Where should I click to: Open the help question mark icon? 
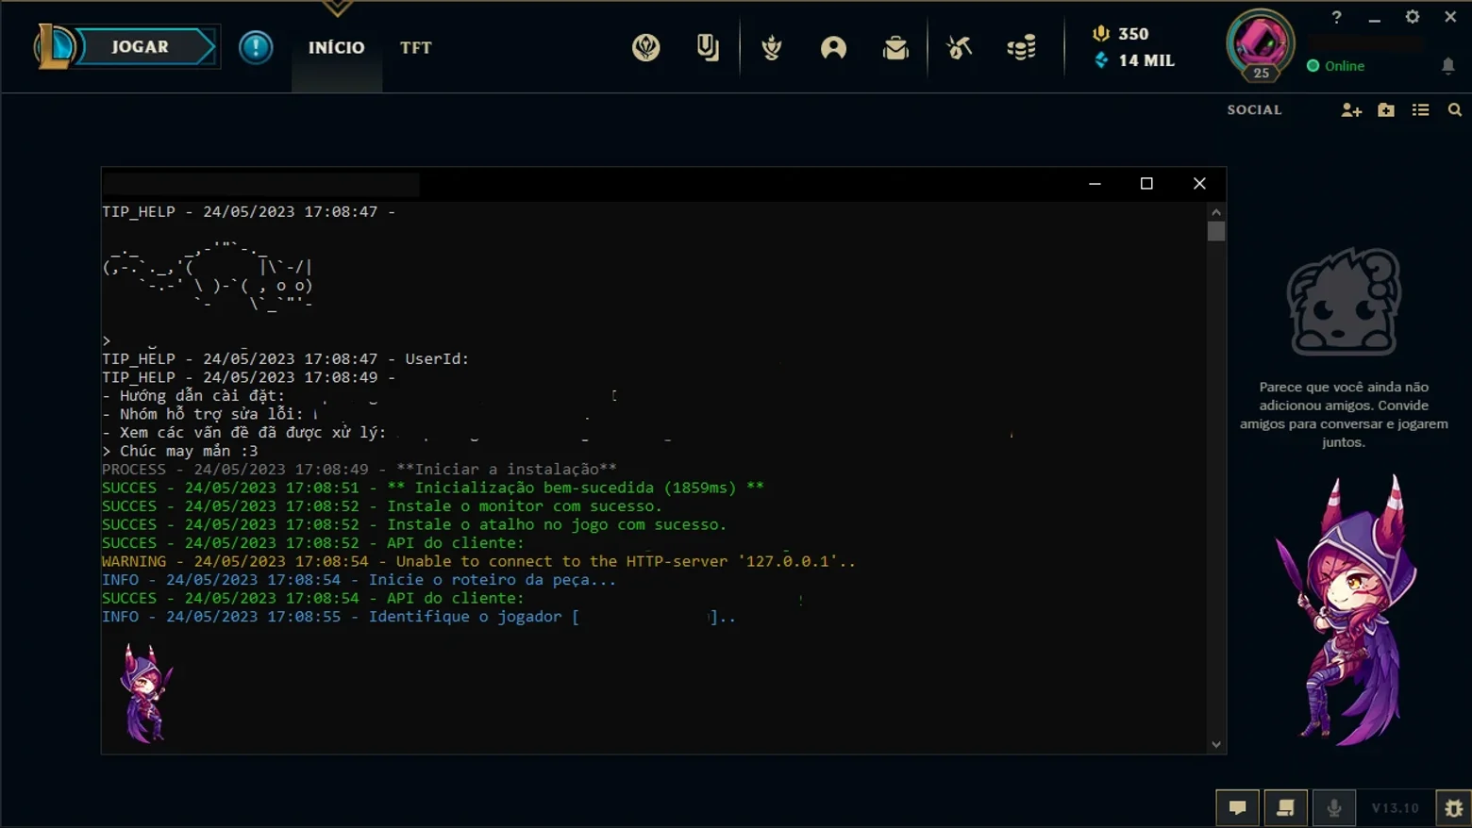point(1336,17)
